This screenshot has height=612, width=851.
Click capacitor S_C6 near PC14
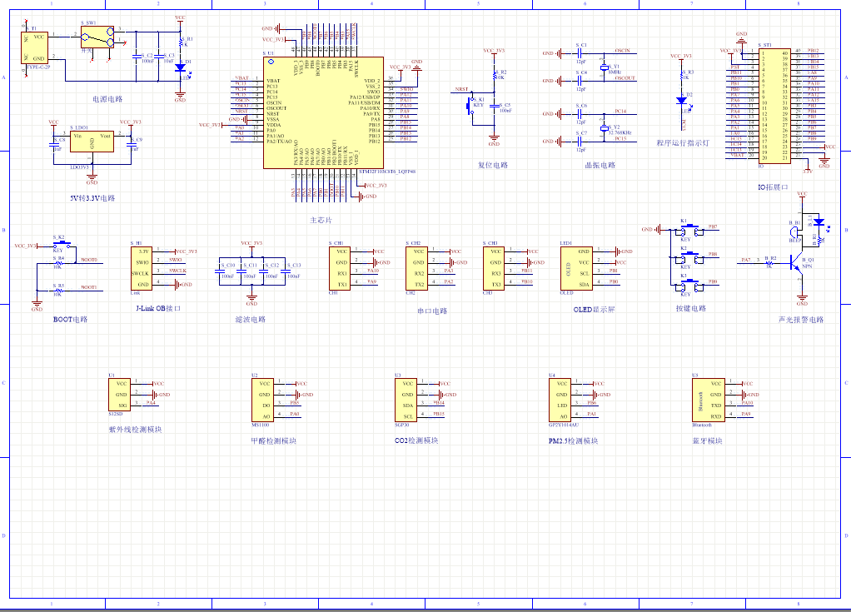[x=579, y=114]
